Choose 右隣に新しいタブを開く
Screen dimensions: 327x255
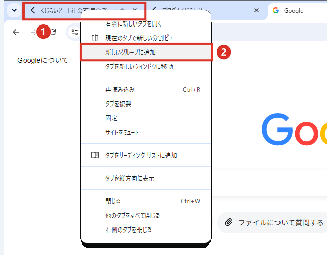(146, 24)
